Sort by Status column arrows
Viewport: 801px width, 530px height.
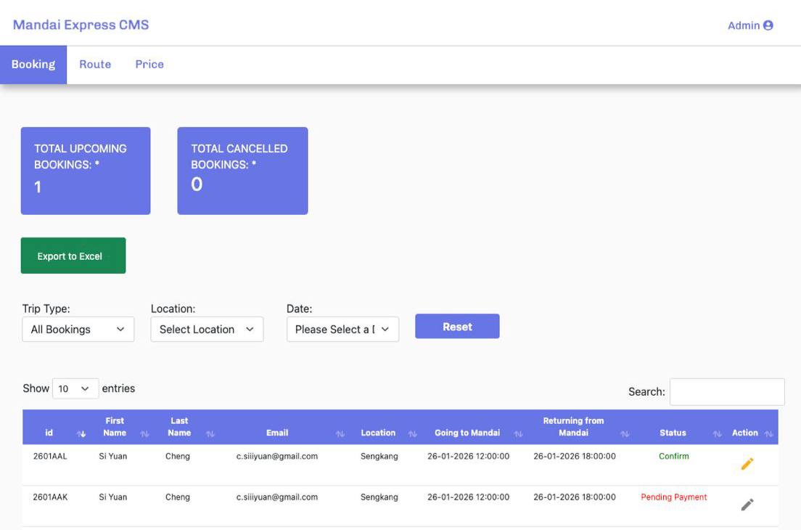[x=718, y=433]
